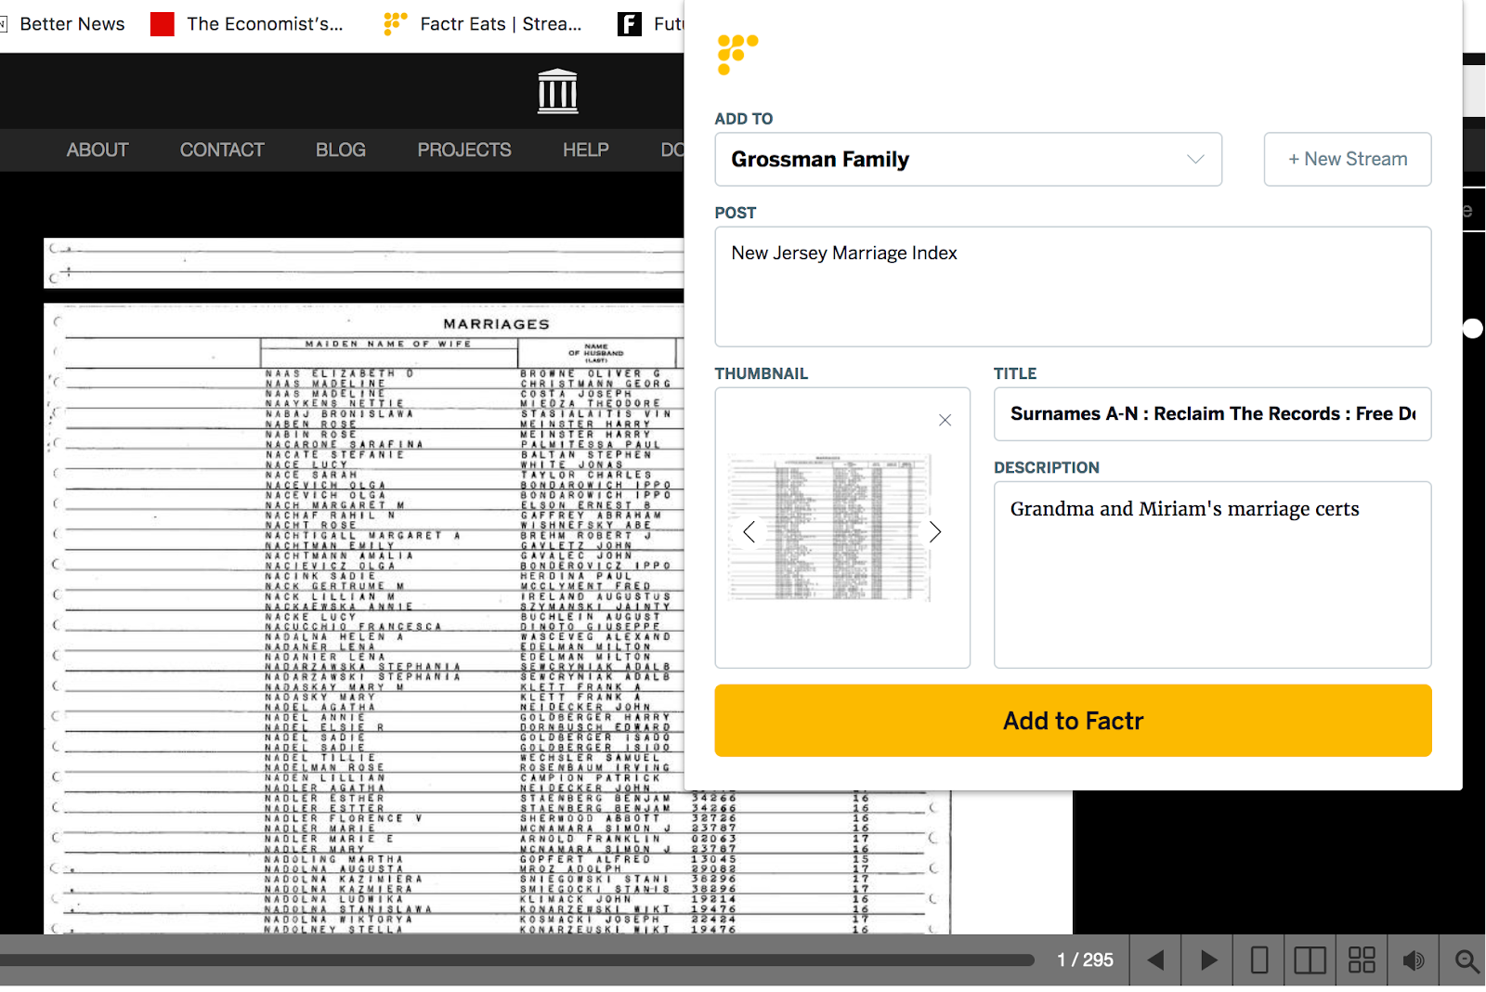Image resolution: width=1486 pixels, height=992 pixels.
Task: Switch to single-page view
Action: point(1259,960)
